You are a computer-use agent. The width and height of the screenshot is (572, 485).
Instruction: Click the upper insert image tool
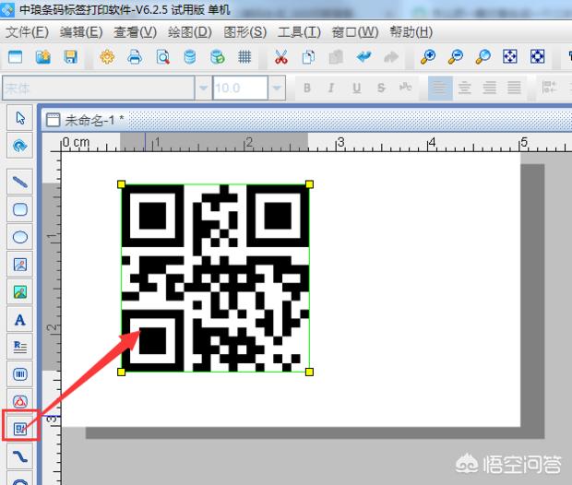click(x=20, y=265)
